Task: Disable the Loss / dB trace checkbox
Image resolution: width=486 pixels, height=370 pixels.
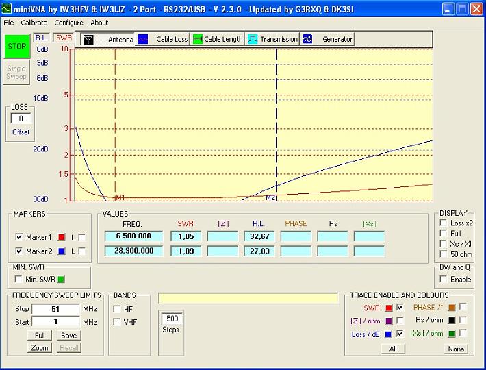Action: click(400, 334)
